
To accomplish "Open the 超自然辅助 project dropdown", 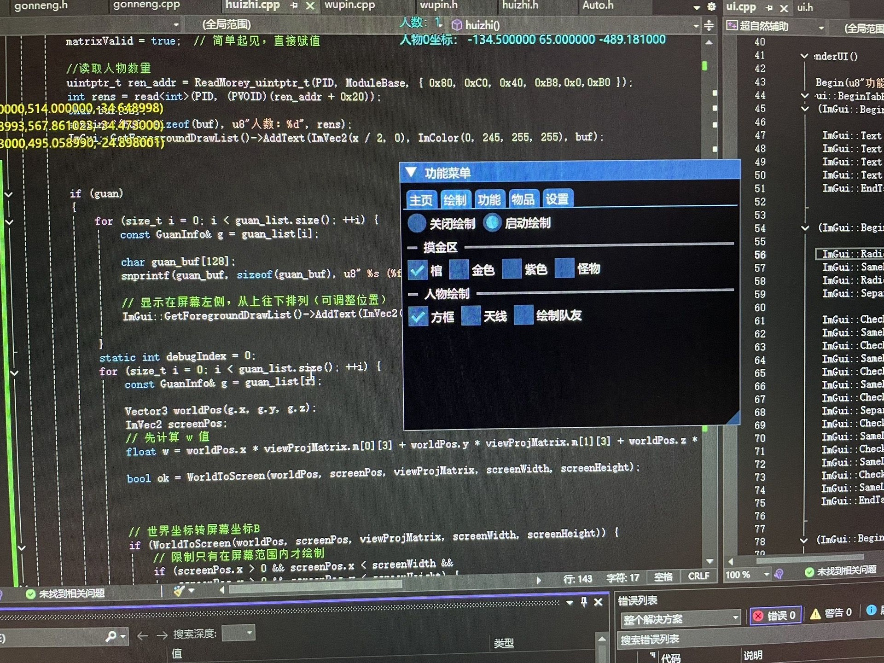I will (x=821, y=28).
